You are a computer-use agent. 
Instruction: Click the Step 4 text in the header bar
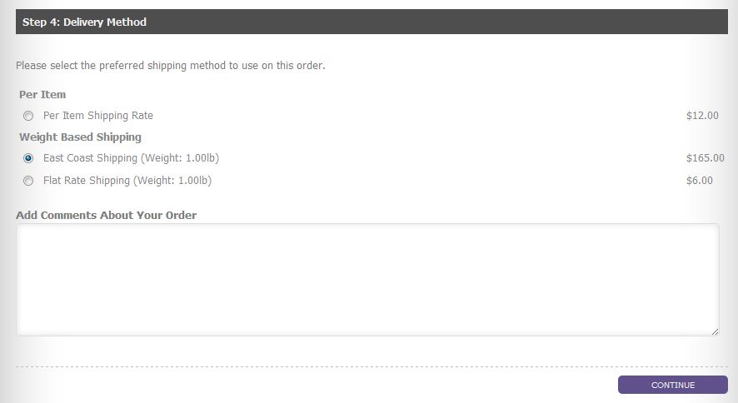pyautogui.click(x=41, y=22)
